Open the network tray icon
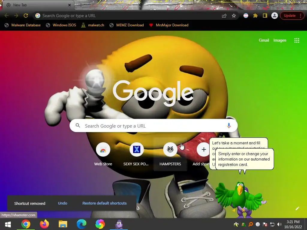The height and width of the screenshot is (230, 307). click(x=272, y=224)
